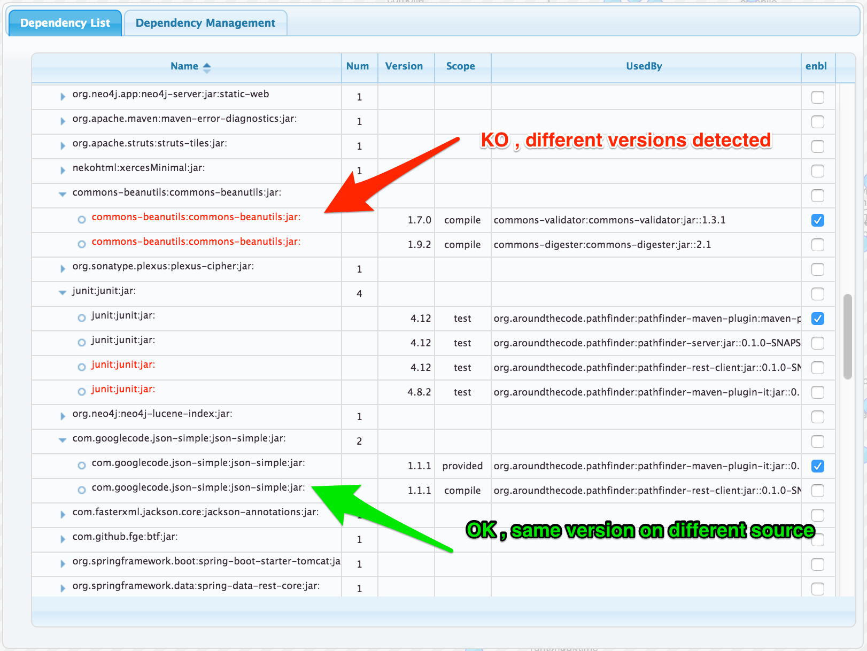The height and width of the screenshot is (651, 867).
Task: Click circle icon of junit pathfinder-server child
Action: (x=82, y=343)
